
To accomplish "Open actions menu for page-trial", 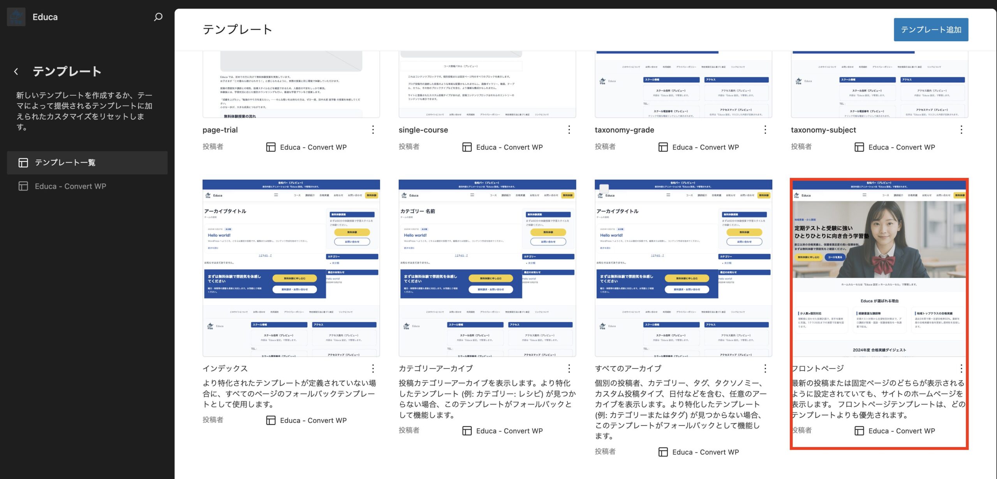I will pyautogui.click(x=373, y=130).
